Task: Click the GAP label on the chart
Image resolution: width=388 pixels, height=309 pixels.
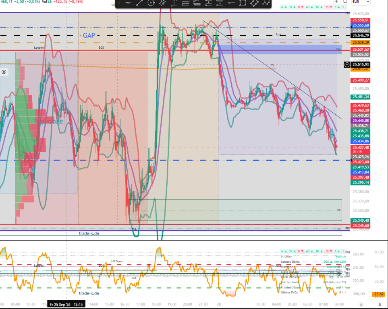Action: [x=89, y=35]
